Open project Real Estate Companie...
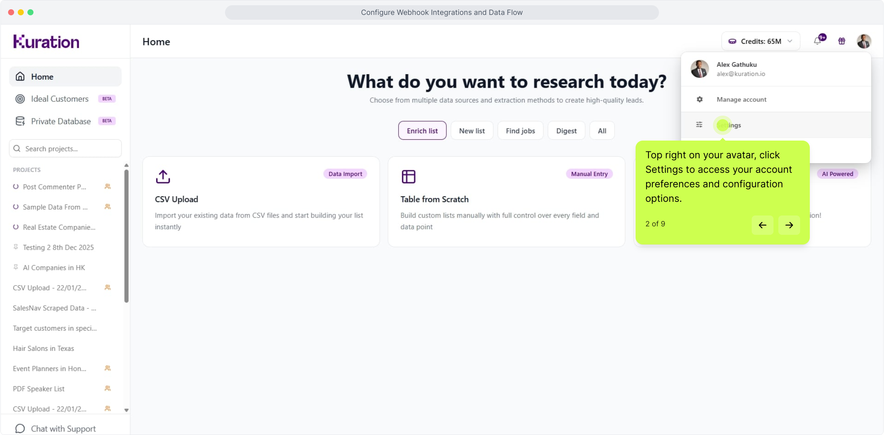 (59, 227)
